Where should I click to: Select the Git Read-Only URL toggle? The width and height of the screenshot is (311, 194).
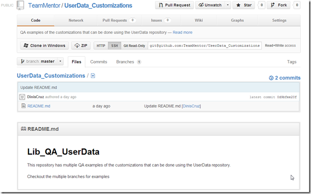click(134, 45)
